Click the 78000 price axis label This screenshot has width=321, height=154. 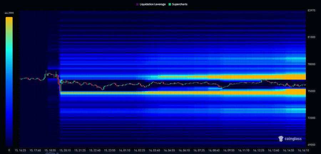(x=311, y=64)
